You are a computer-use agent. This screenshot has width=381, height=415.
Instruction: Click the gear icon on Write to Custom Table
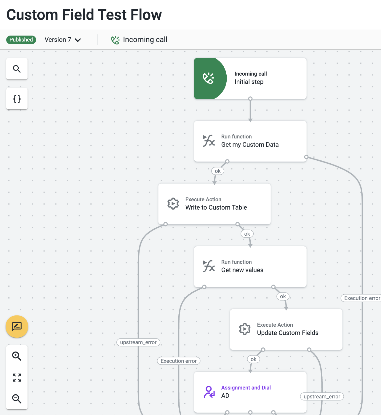tap(173, 204)
